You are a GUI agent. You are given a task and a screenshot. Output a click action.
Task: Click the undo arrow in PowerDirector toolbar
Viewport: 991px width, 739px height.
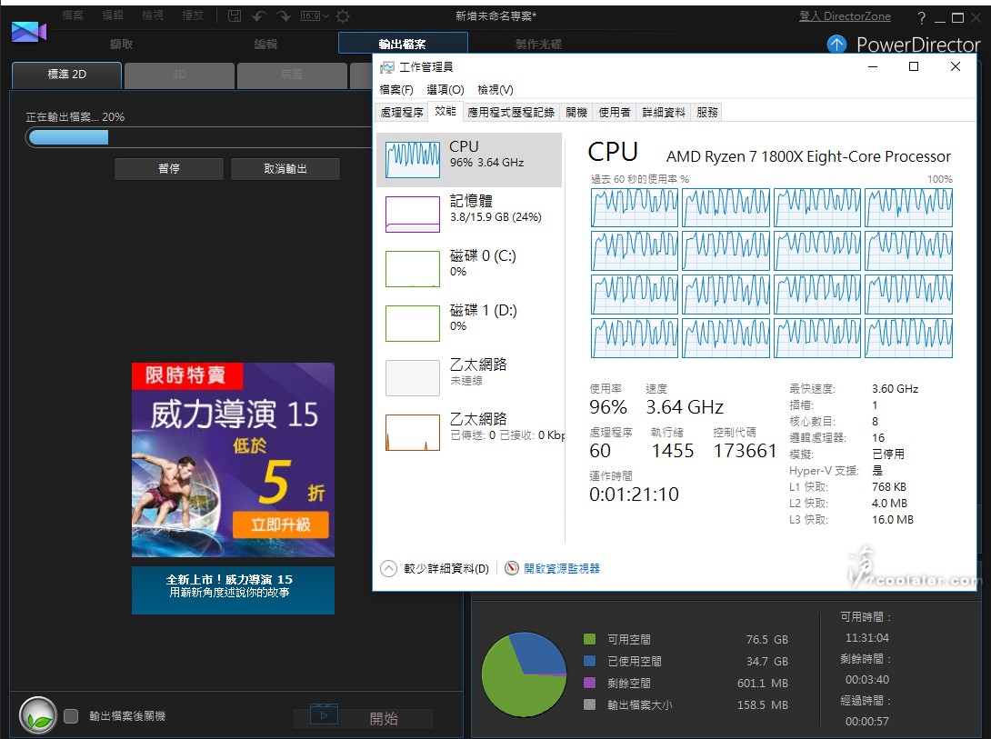[258, 15]
